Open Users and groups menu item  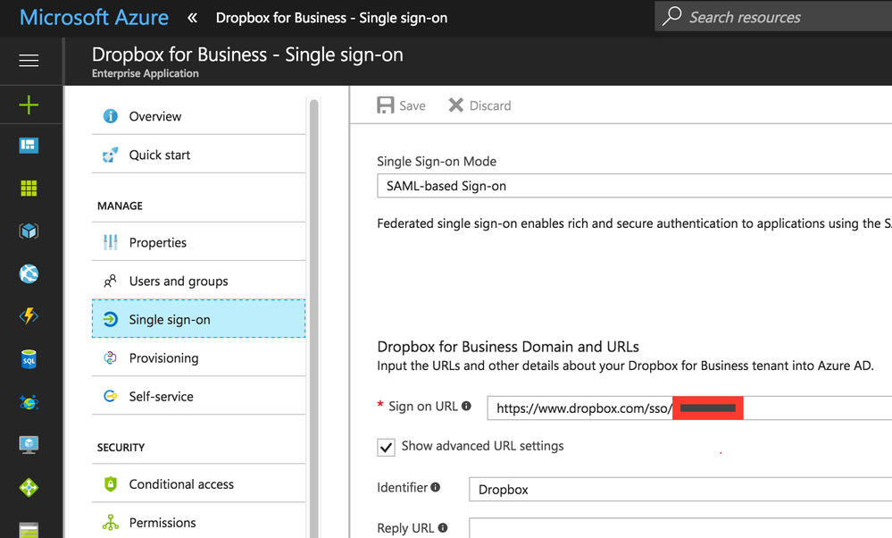pyautogui.click(x=178, y=281)
